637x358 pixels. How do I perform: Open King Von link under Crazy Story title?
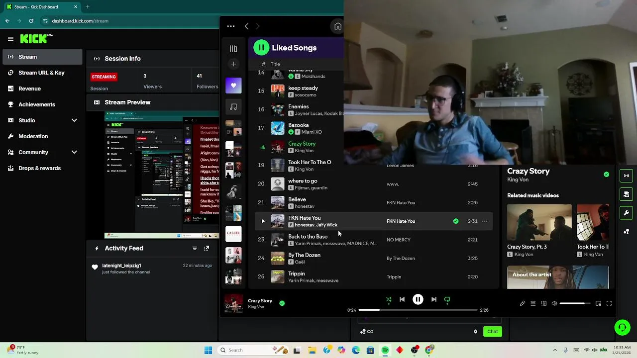point(518,179)
